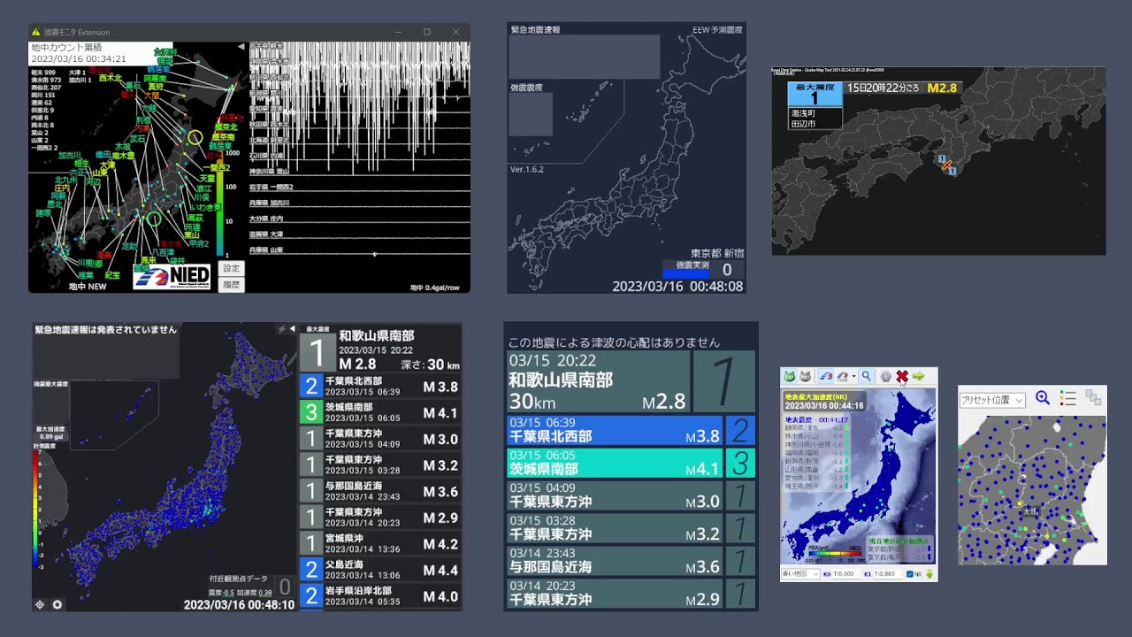Screen dimensions: 1132x637
Task: Minimize the 強震モニタ Extension window
Action: pyautogui.click(x=398, y=32)
